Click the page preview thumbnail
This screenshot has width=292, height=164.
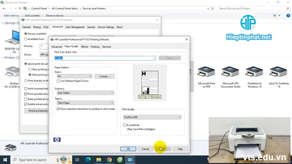[x=150, y=82]
